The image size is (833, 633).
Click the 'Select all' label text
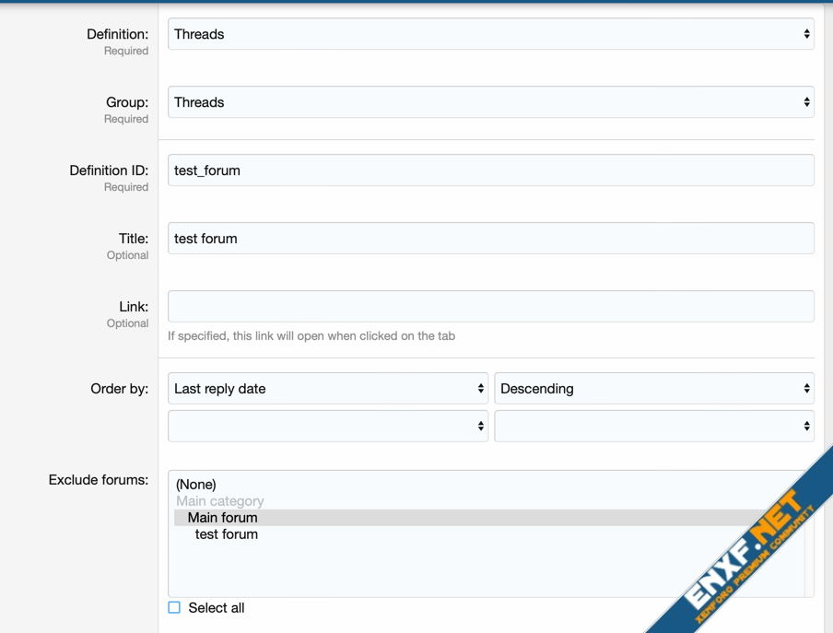[x=217, y=608]
